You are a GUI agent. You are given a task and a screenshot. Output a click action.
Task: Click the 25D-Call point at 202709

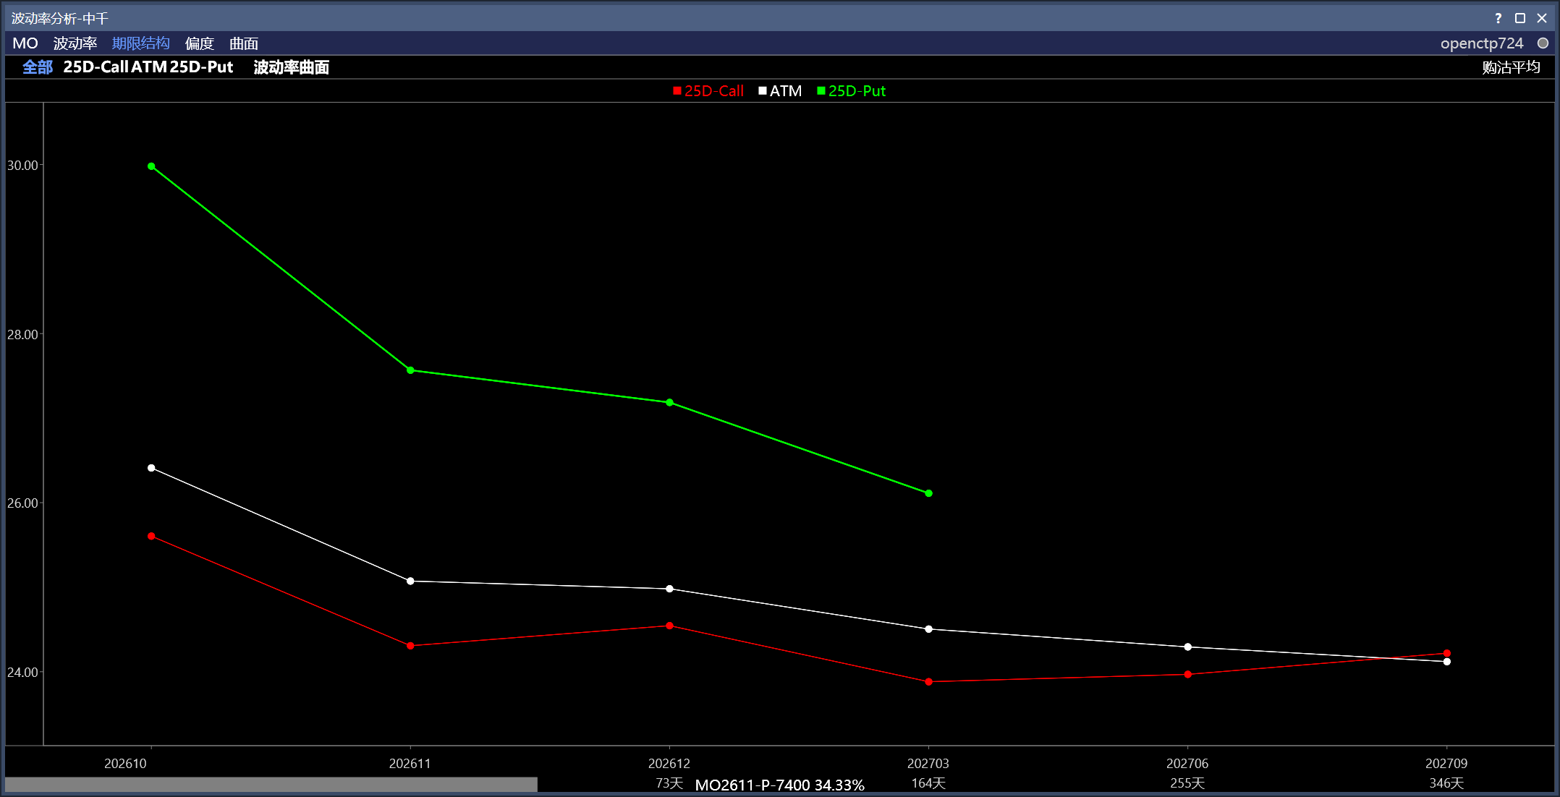pyautogui.click(x=1446, y=653)
